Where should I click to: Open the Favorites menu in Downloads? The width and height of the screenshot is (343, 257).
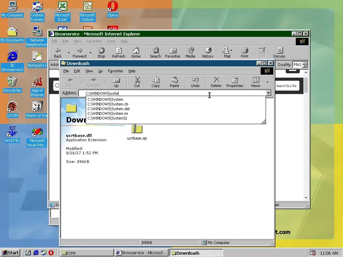(x=116, y=71)
